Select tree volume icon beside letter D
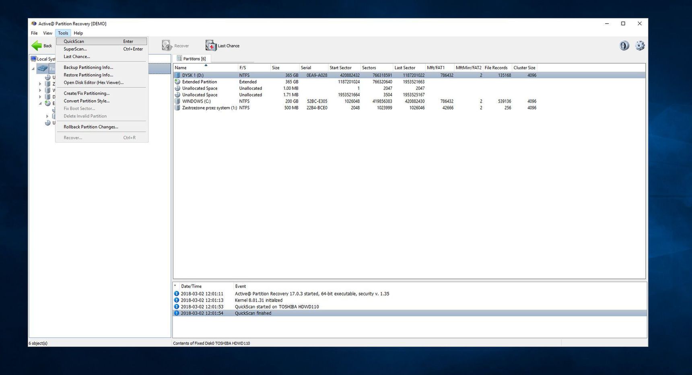Viewport: 692px width, 375px height. point(48,97)
